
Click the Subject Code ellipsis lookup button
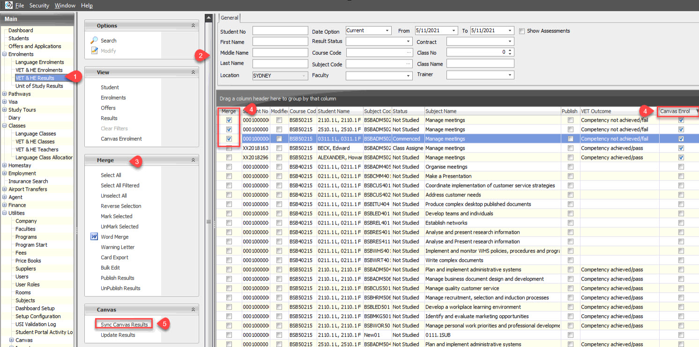click(x=409, y=64)
